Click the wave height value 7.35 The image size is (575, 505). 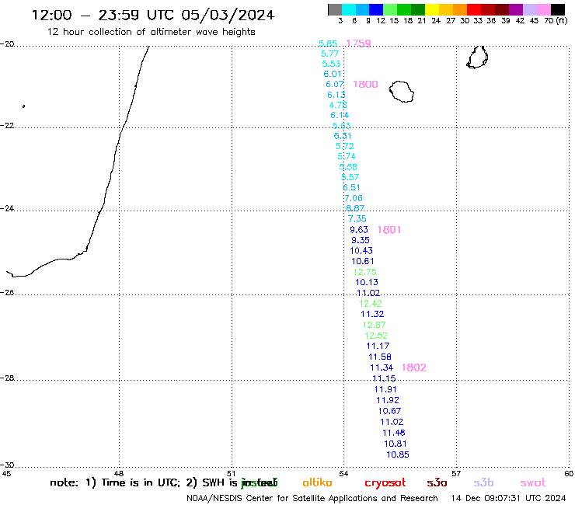(x=357, y=218)
